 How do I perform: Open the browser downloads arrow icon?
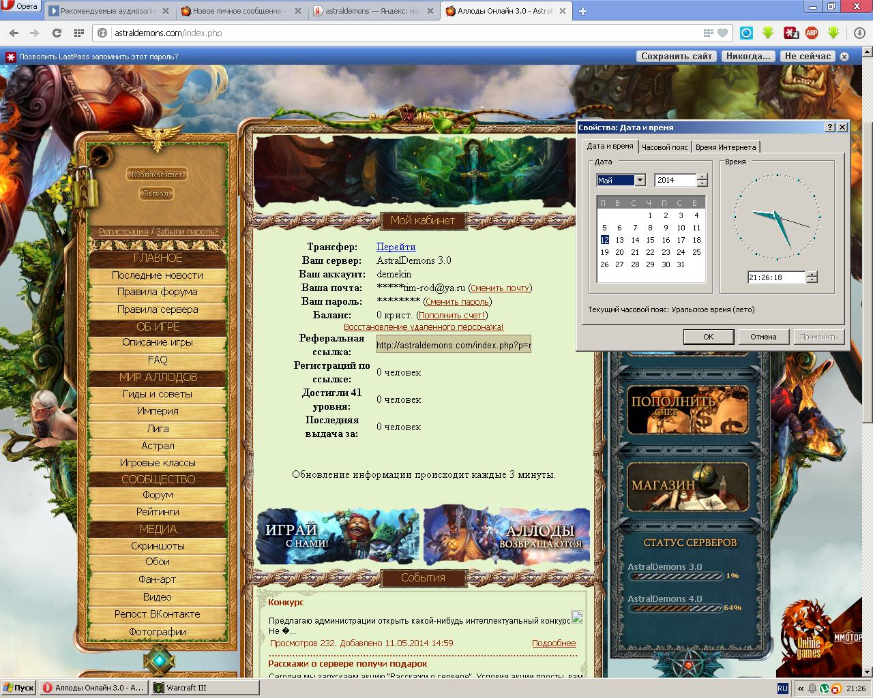pyautogui.click(x=860, y=33)
